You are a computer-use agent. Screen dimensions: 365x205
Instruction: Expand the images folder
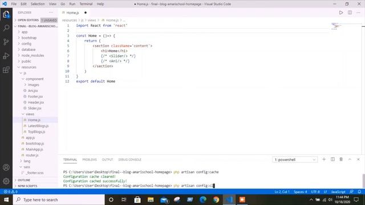point(35,85)
